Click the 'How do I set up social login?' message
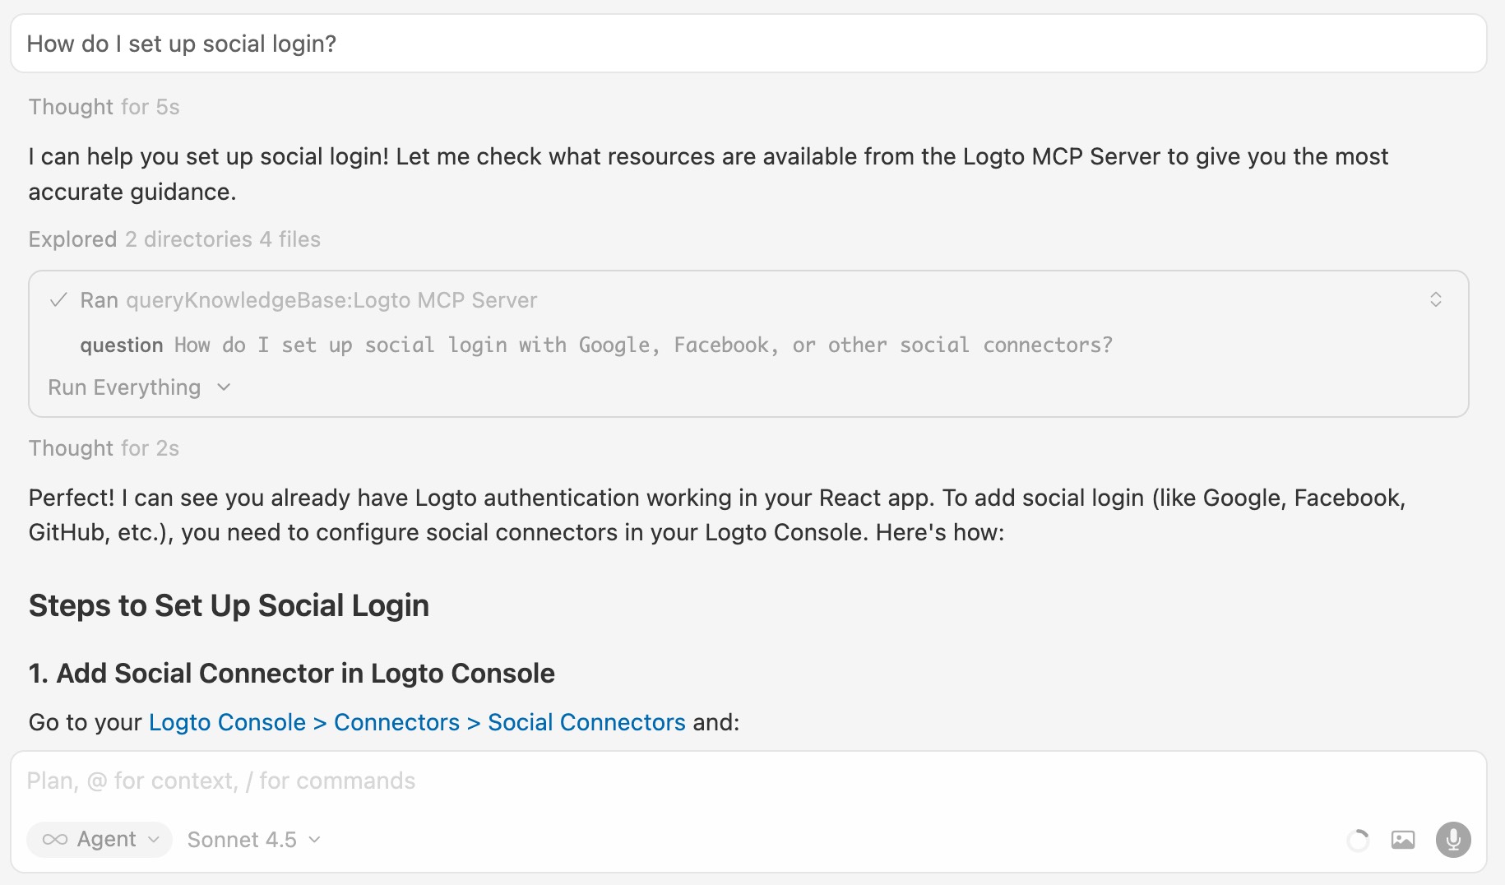 tap(181, 44)
